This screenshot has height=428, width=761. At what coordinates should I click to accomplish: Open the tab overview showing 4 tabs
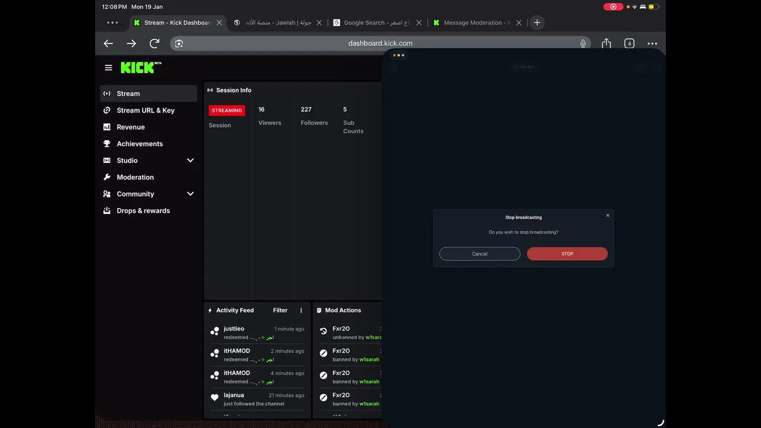(x=629, y=43)
